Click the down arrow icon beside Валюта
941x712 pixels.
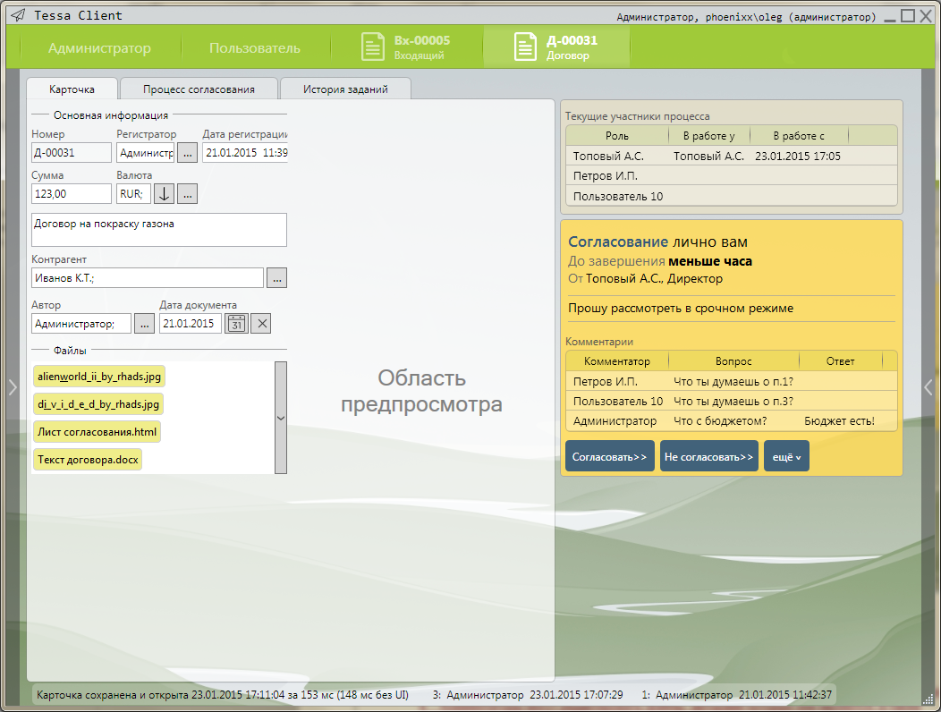tap(165, 193)
